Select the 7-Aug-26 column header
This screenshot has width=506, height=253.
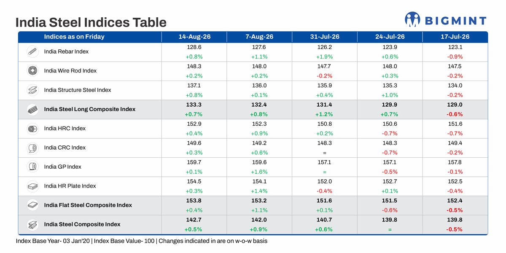(x=259, y=37)
